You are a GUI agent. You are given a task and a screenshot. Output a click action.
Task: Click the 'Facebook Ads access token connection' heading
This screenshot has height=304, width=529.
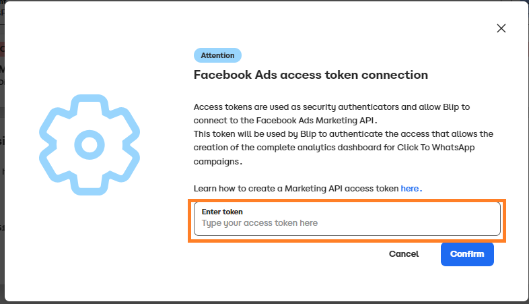coord(311,75)
